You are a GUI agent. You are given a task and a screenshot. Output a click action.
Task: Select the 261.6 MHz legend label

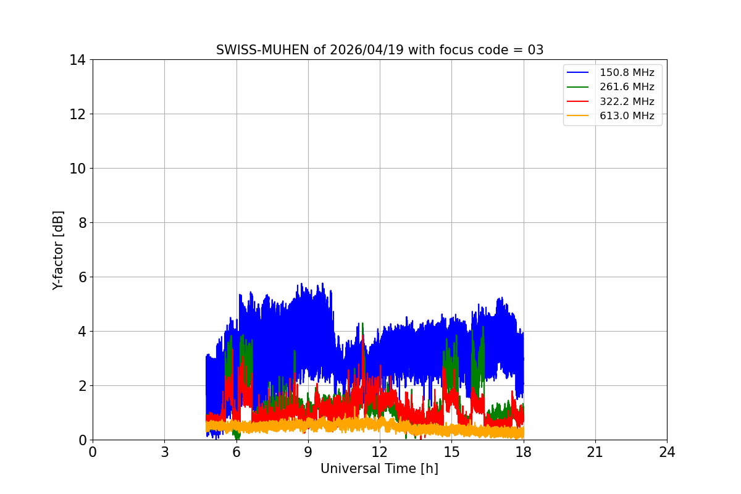pyautogui.click(x=627, y=87)
